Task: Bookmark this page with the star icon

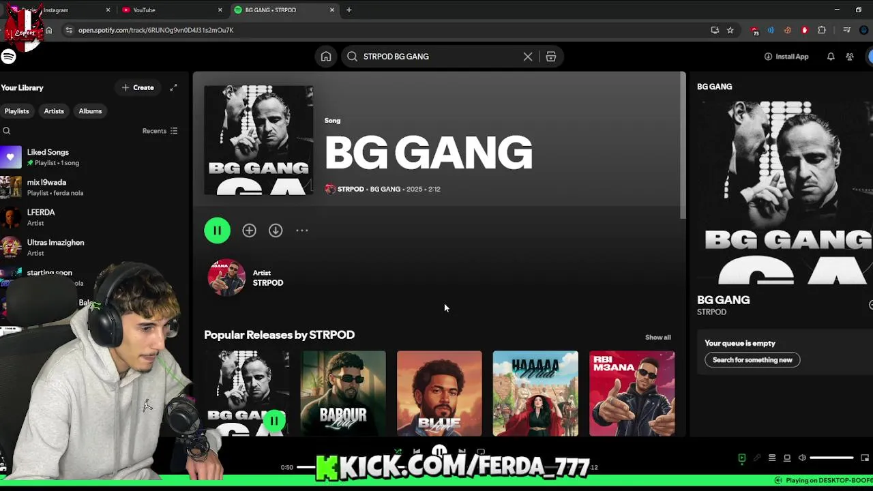Action: click(730, 30)
